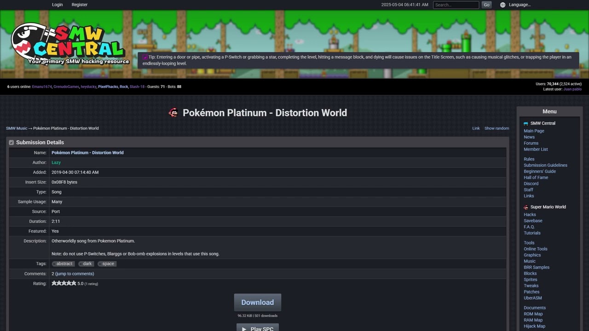Viewport: 589px width, 331px height.
Task: Open Patches in the menu
Action: 531,292
